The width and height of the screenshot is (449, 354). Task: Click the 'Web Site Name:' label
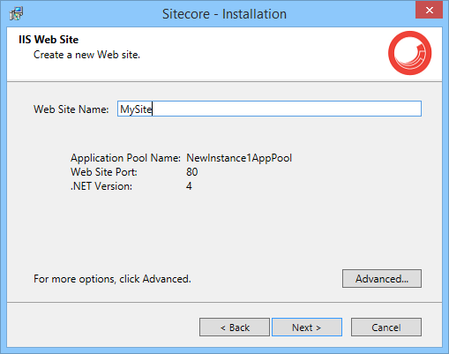click(71, 109)
